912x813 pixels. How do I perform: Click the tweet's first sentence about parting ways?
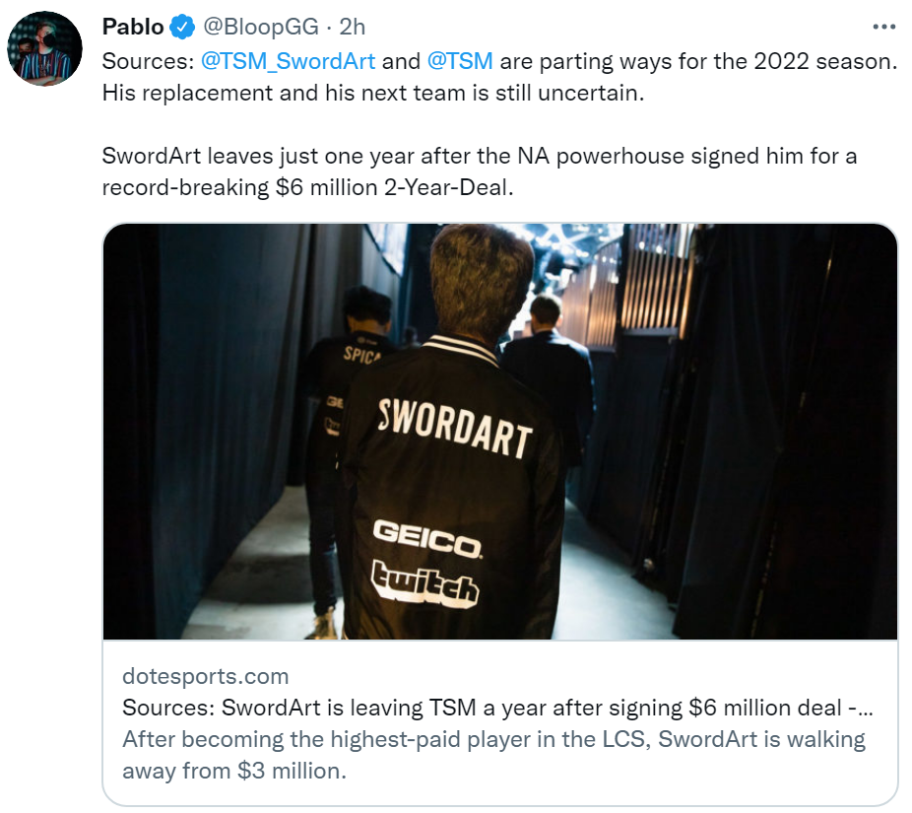(499, 61)
